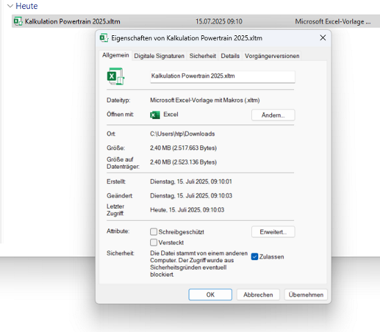Click the Excel icon in dialog title bar
Viewport: 380px width, 332px height.
click(x=104, y=38)
